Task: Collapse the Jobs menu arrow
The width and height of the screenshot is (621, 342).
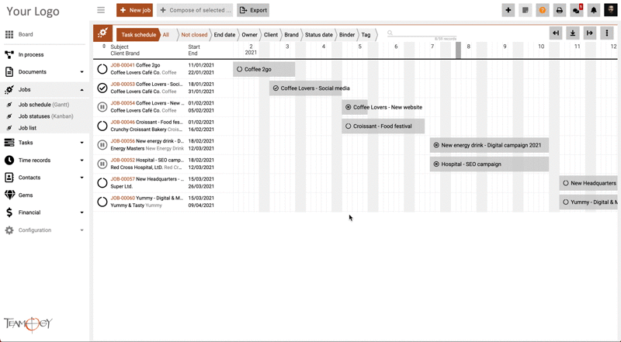Action: click(82, 90)
